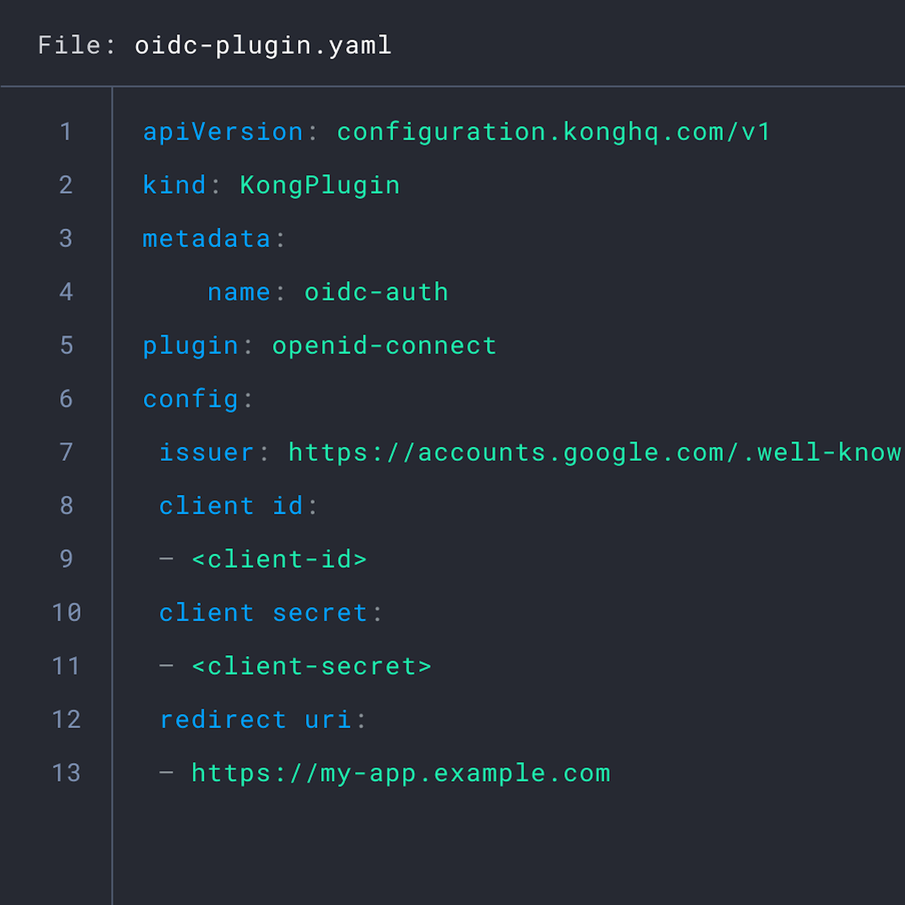The image size is (905, 905).
Task: Click the issuer key
Action: [206, 452]
